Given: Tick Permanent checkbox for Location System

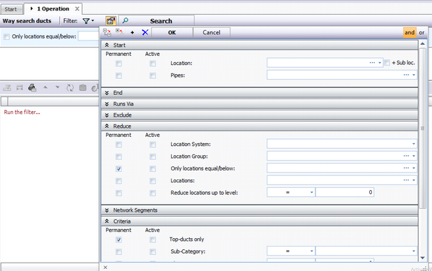Looking at the screenshot, I should (x=119, y=145).
